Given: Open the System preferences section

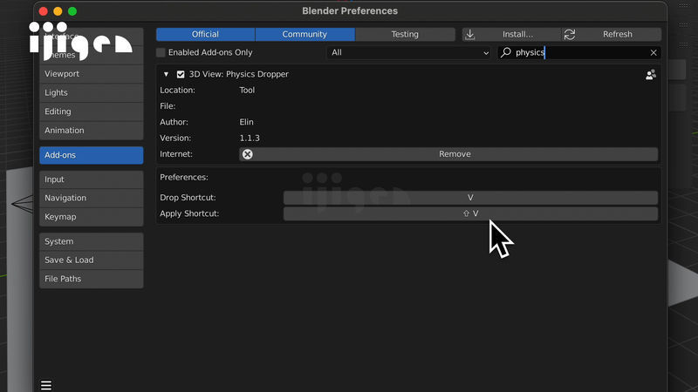Looking at the screenshot, I should pos(92,241).
